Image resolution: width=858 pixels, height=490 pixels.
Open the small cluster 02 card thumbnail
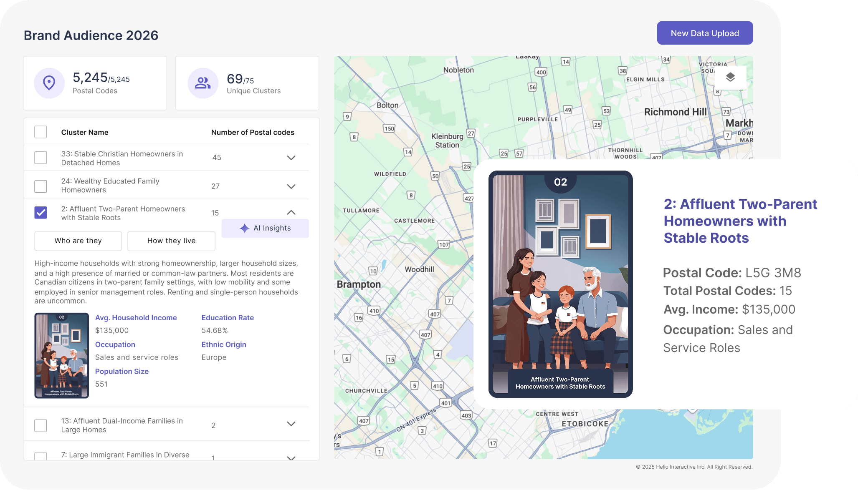pos(62,355)
